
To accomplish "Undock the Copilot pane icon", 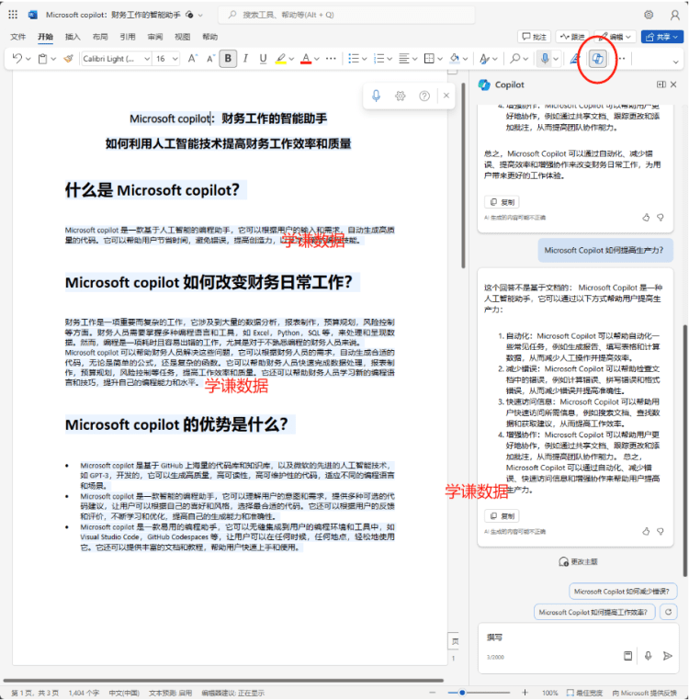I will [661, 85].
